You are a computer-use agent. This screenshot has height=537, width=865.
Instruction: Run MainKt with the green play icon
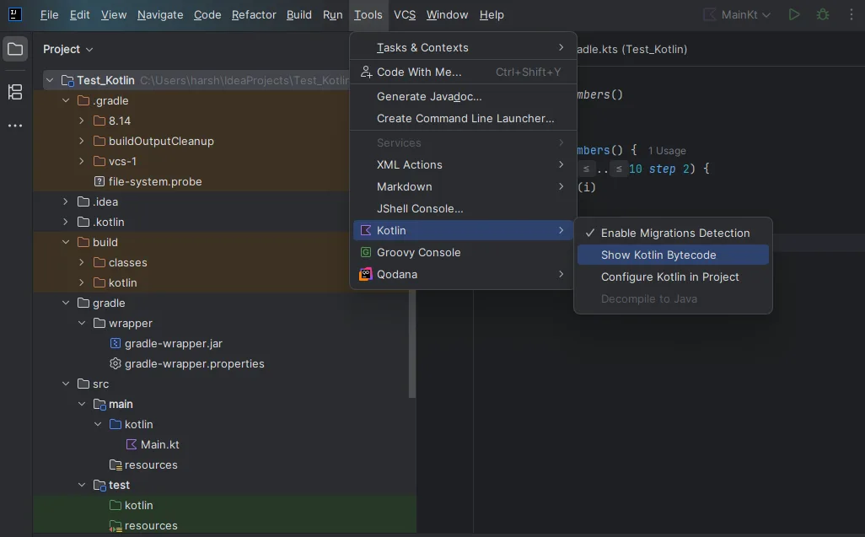(x=794, y=14)
